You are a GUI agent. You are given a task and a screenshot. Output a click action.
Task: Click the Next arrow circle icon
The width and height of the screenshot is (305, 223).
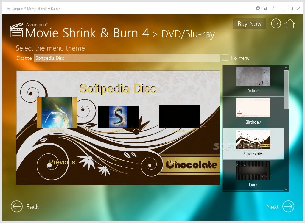coord(288,206)
